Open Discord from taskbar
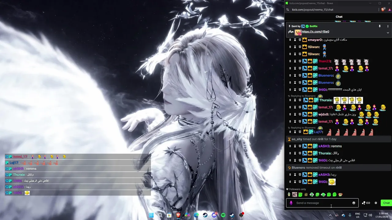 point(214,215)
